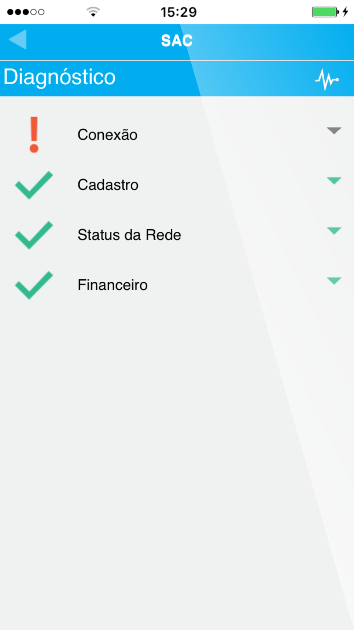The image size is (354, 630).
Task: Tap the clock time in status bar
Action: [178, 12]
